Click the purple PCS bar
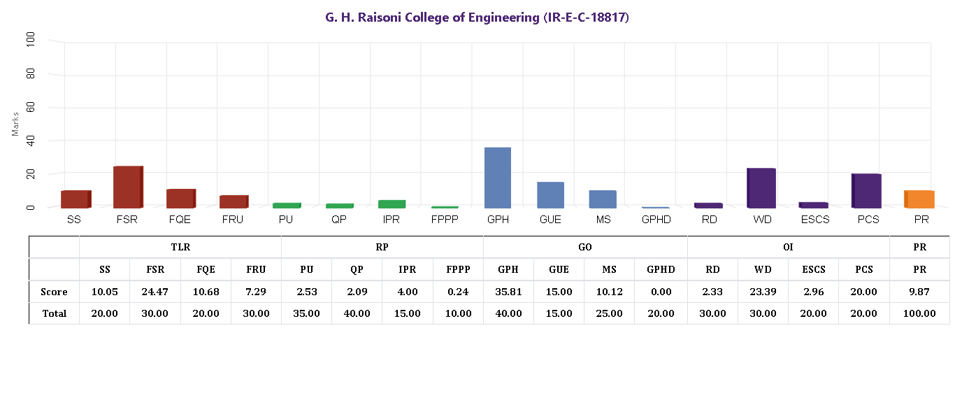Viewport: 955px width, 398px height. click(866, 190)
